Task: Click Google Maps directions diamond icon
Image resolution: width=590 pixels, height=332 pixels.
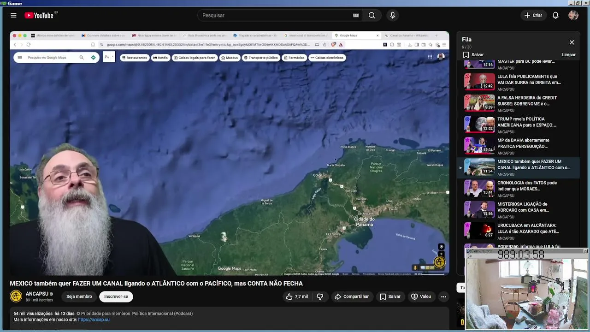Action: (94, 58)
